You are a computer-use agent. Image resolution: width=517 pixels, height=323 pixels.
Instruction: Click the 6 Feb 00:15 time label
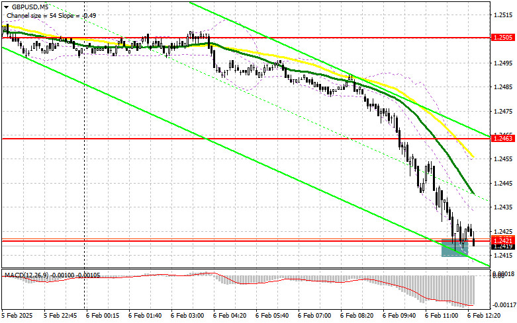pyautogui.click(x=103, y=316)
